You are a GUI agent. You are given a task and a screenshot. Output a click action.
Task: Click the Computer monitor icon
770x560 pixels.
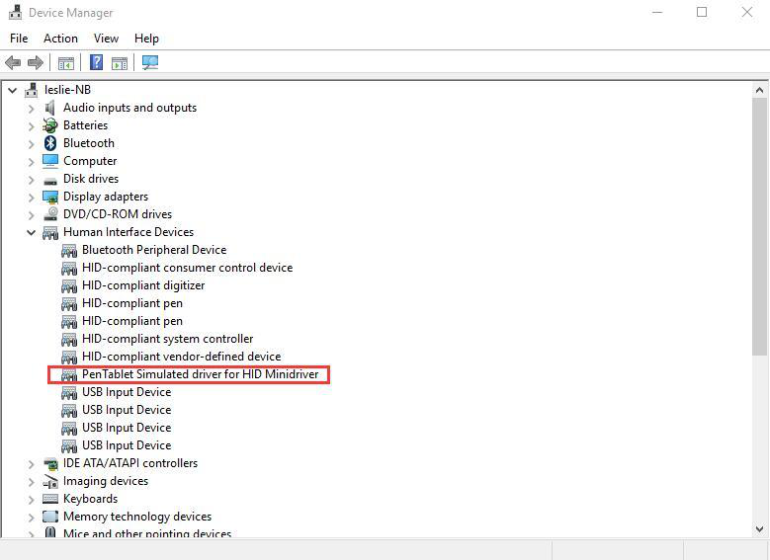pos(50,161)
